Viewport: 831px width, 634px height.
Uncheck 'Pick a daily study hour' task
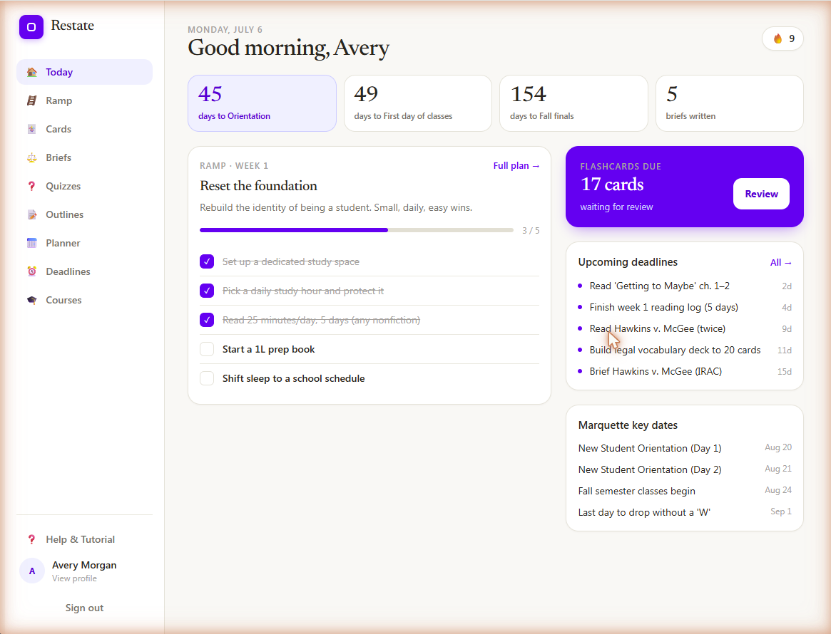[x=207, y=291]
